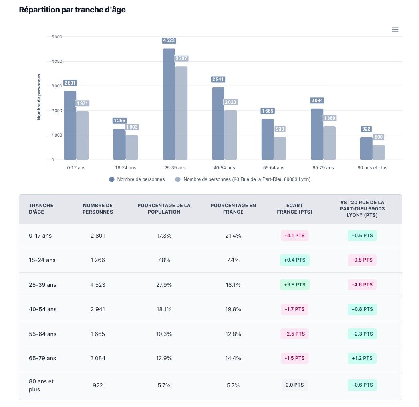Click the dark blue legend color dot
This screenshot has width=419, height=407.
(112, 179)
